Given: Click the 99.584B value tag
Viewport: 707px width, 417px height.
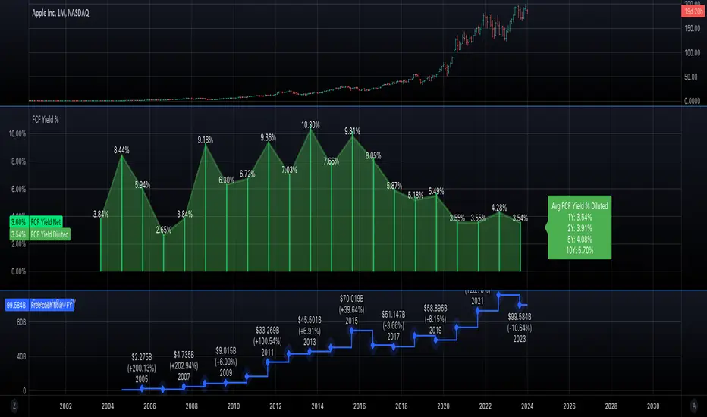Looking at the screenshot, I should pos(16,304).
